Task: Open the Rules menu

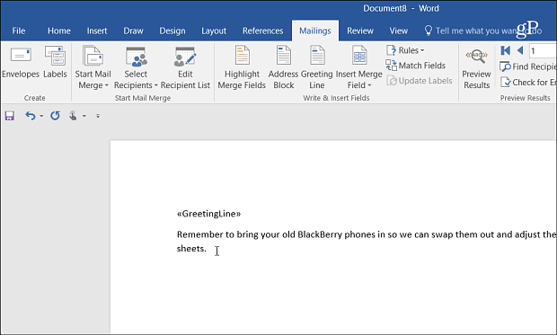Action: [406, 50]
